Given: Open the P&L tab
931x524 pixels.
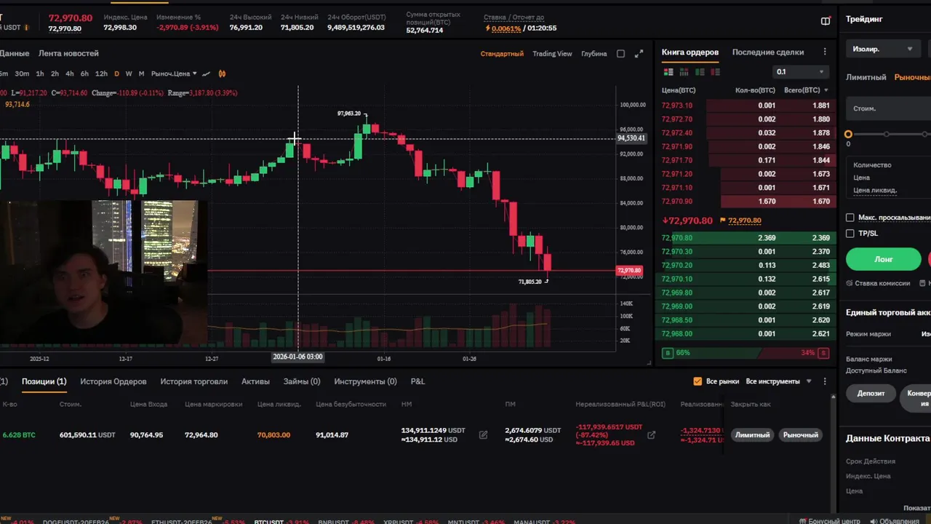Looking at the screenshot, I should [x=417, y=381].
